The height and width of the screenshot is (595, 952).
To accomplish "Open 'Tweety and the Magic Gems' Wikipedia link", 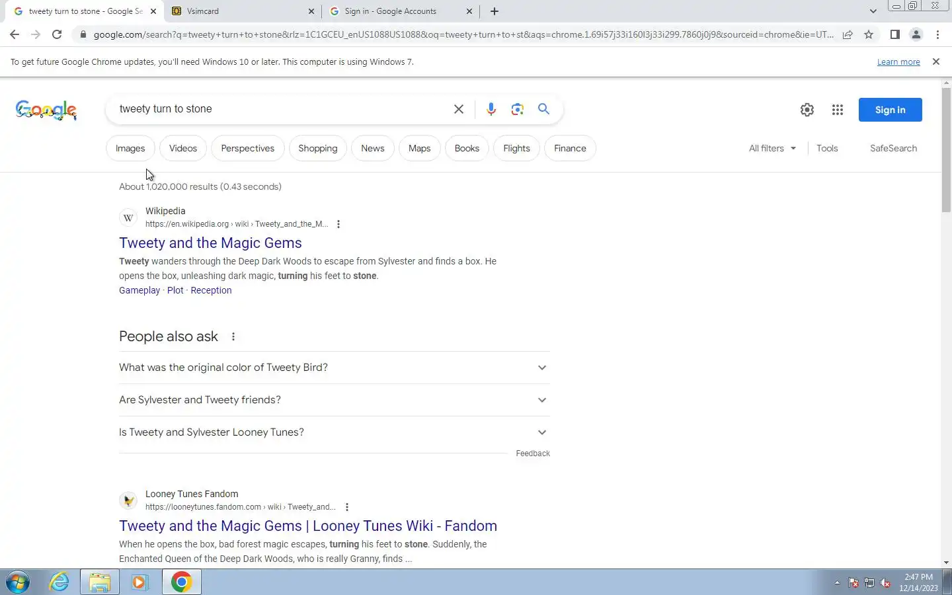I will 210,243.
